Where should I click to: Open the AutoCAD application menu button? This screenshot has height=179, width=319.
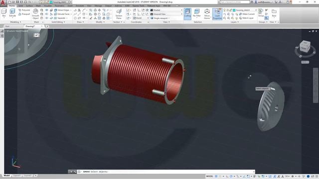pyautogui.click(x=3, y=3)
